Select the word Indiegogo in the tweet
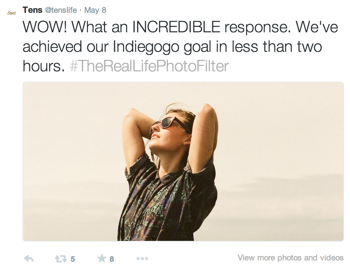 [x=146, y=47]
